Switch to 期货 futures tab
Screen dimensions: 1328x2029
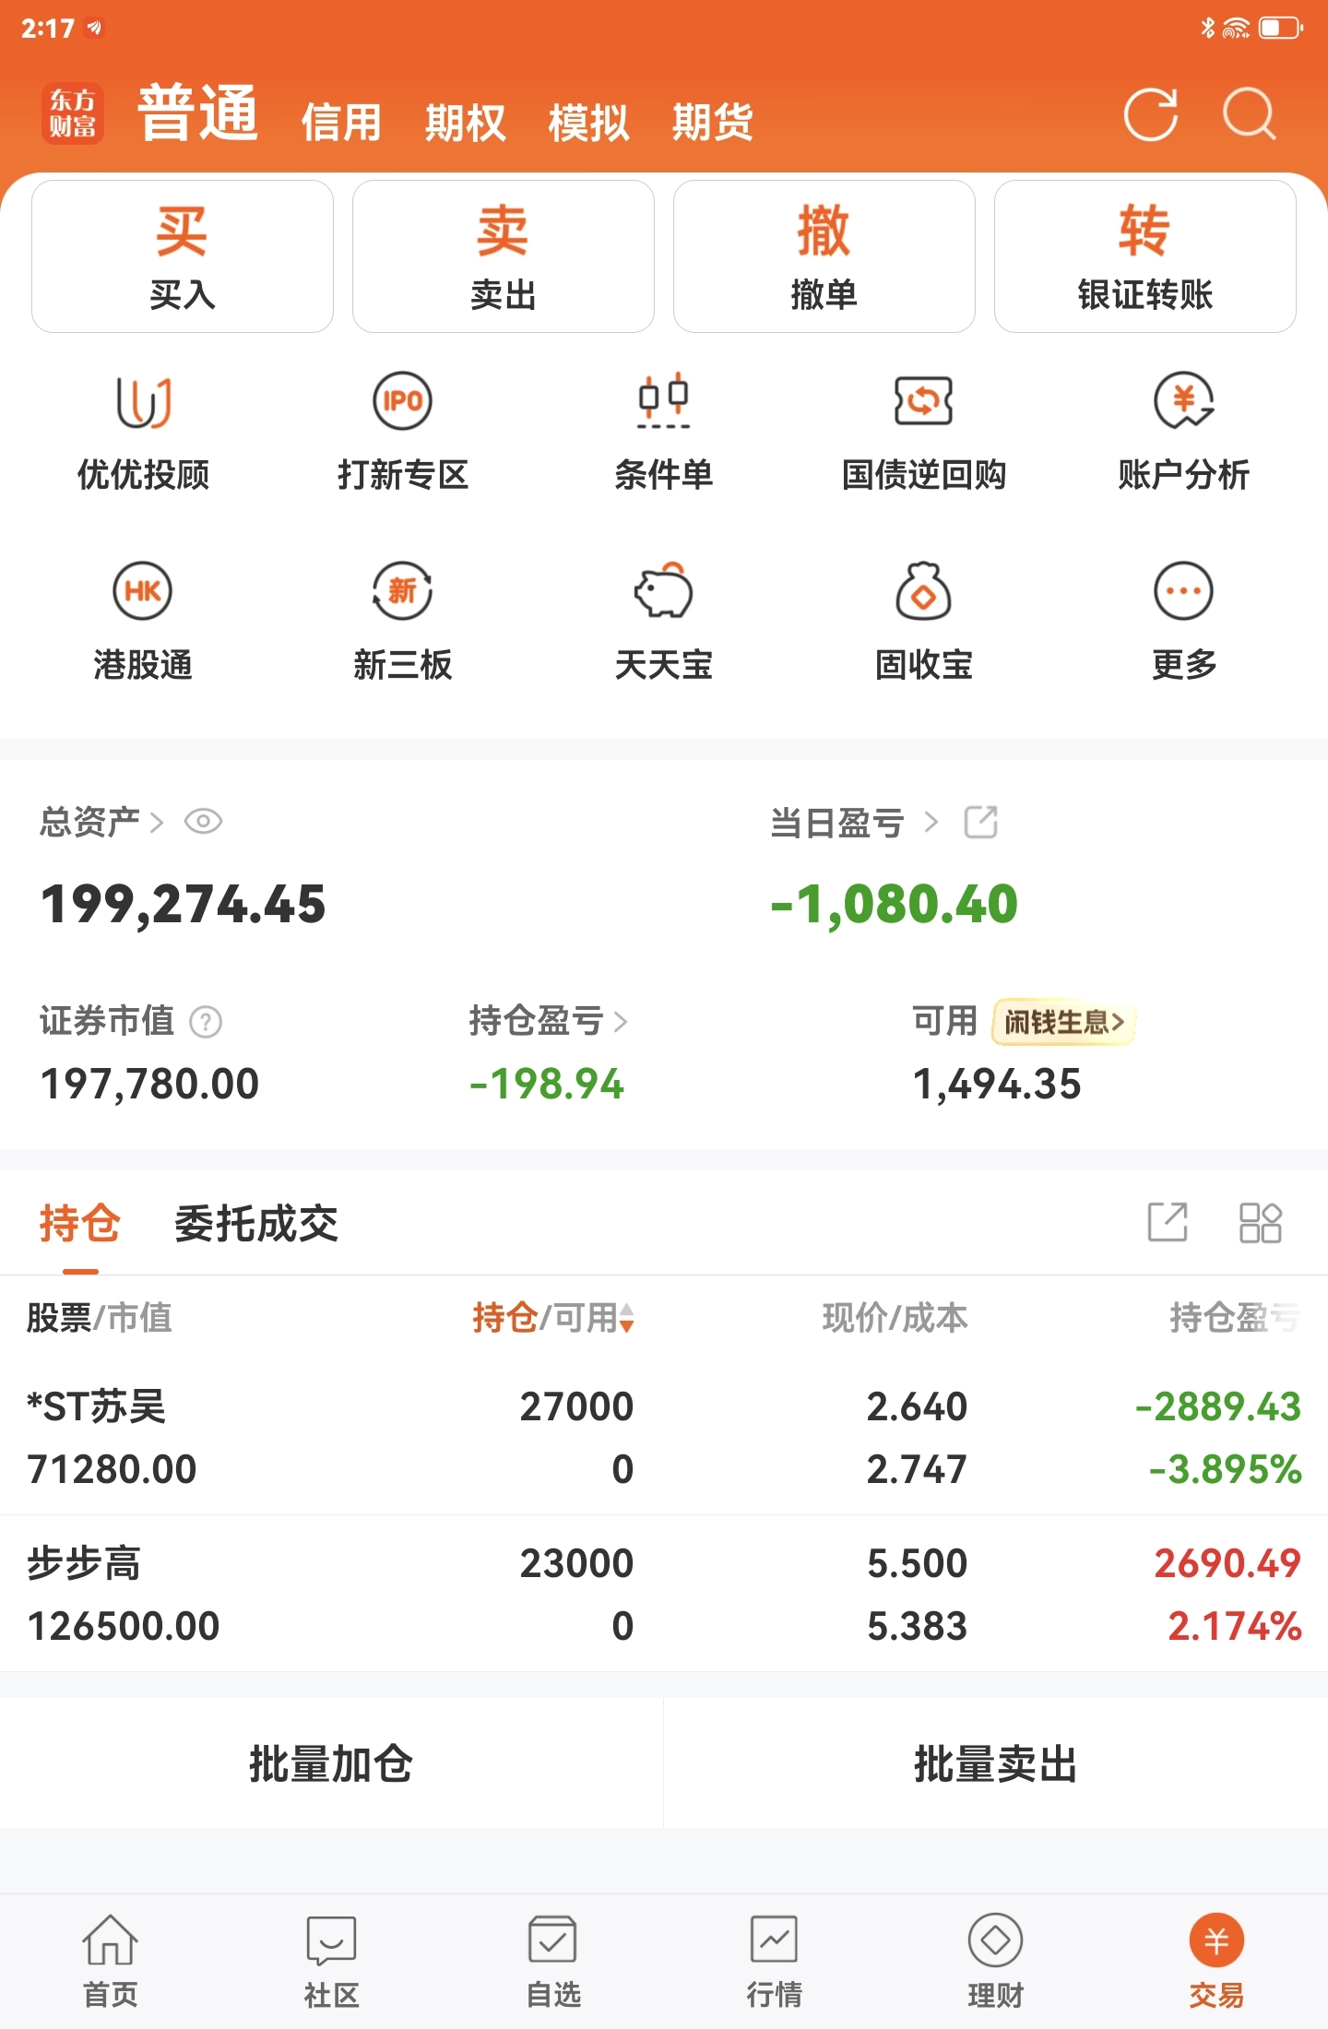(x=712, y=122)
